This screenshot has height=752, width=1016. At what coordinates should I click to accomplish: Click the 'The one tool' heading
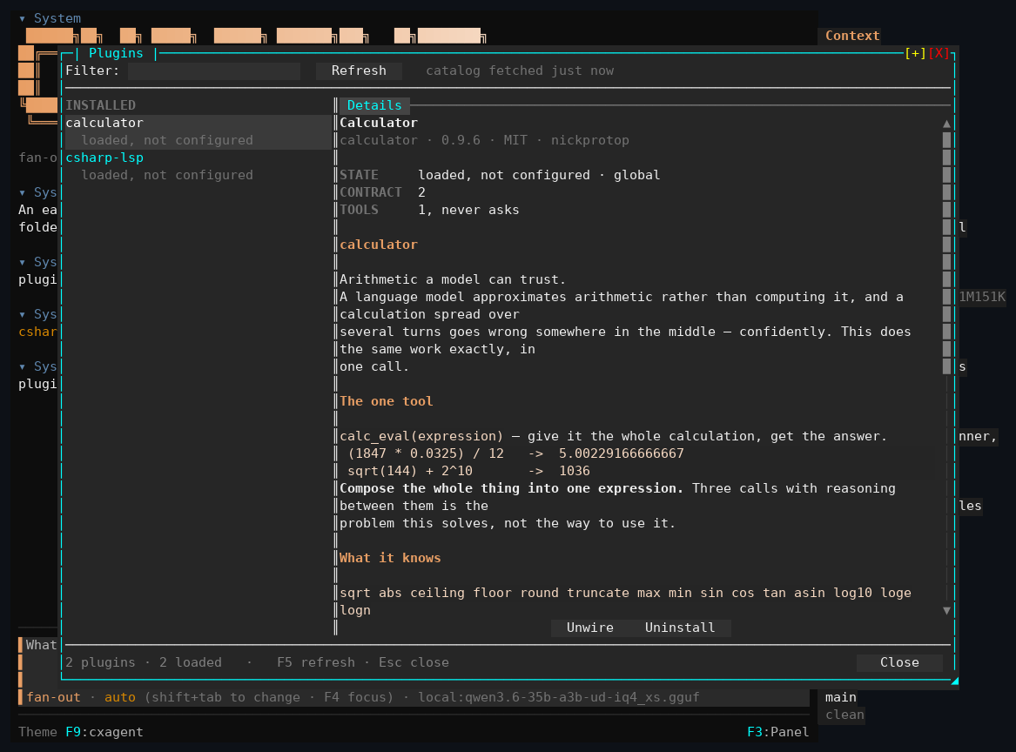387,401
